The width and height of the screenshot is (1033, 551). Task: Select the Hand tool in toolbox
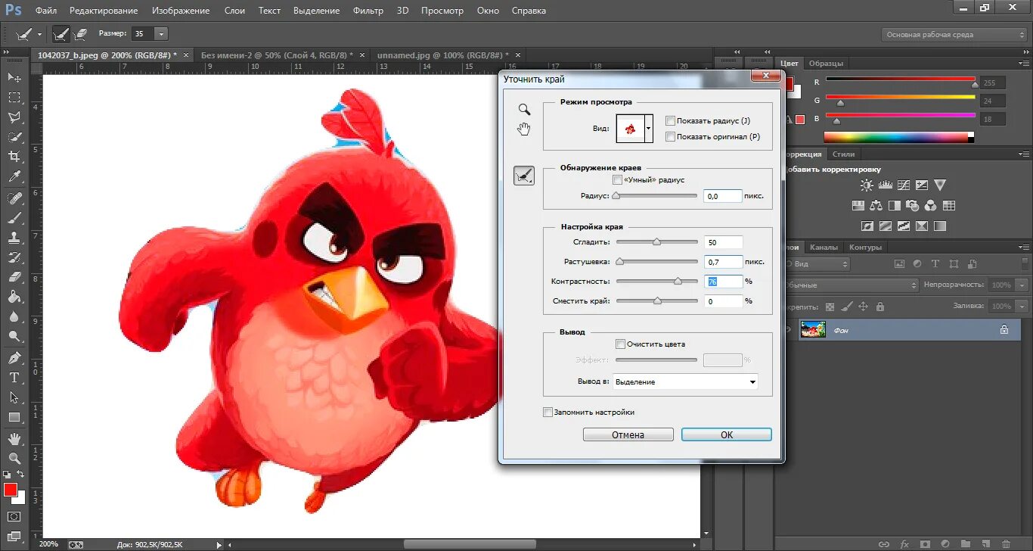tap(14, 438)
